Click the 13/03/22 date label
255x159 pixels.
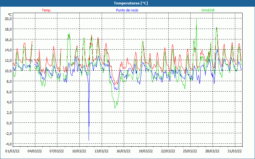[101, 151]
